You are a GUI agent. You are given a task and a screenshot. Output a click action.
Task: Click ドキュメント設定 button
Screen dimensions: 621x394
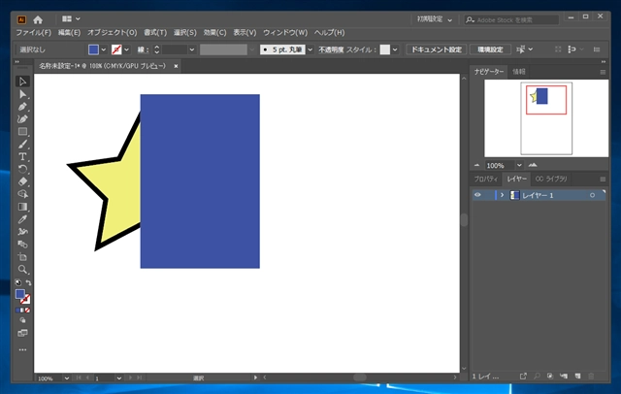437,49
